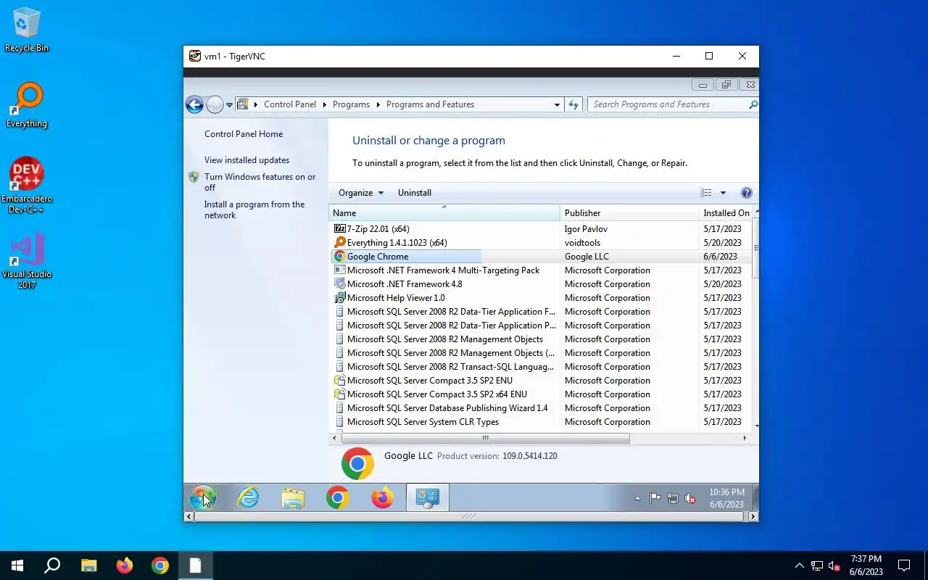Click publisher voidtools in the list
The image size is (928, 580).
[583, 243]
